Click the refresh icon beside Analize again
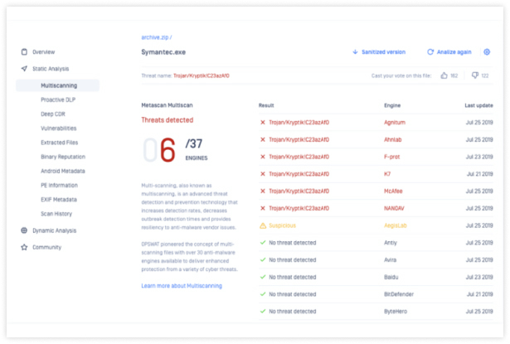This screenshot has width=510, height=344. [430, 51]
